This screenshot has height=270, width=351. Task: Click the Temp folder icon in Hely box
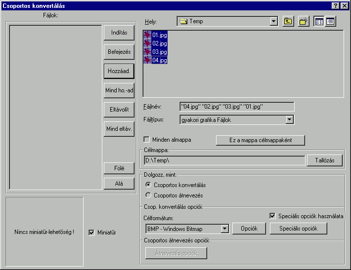tap(183, 21)
